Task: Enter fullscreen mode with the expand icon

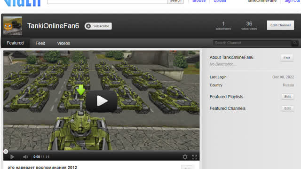Action: click(194, 157)
